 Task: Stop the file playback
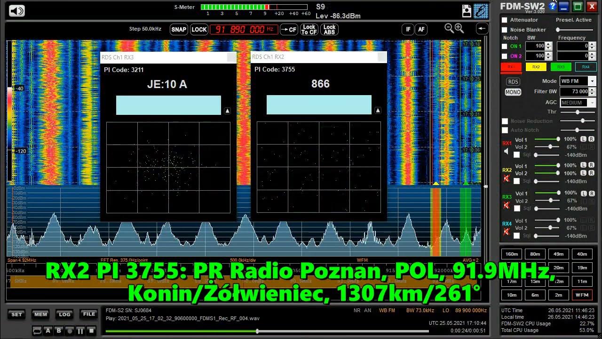(x=91, y=331)
